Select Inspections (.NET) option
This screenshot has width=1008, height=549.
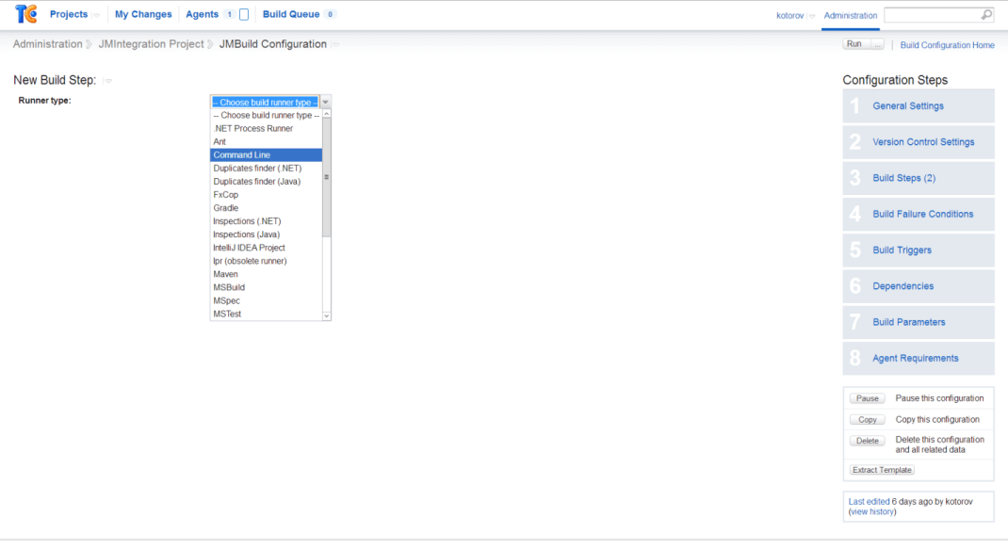click(267, 221)
